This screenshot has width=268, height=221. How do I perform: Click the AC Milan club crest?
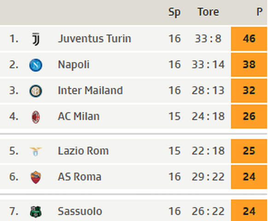[36, 117]
